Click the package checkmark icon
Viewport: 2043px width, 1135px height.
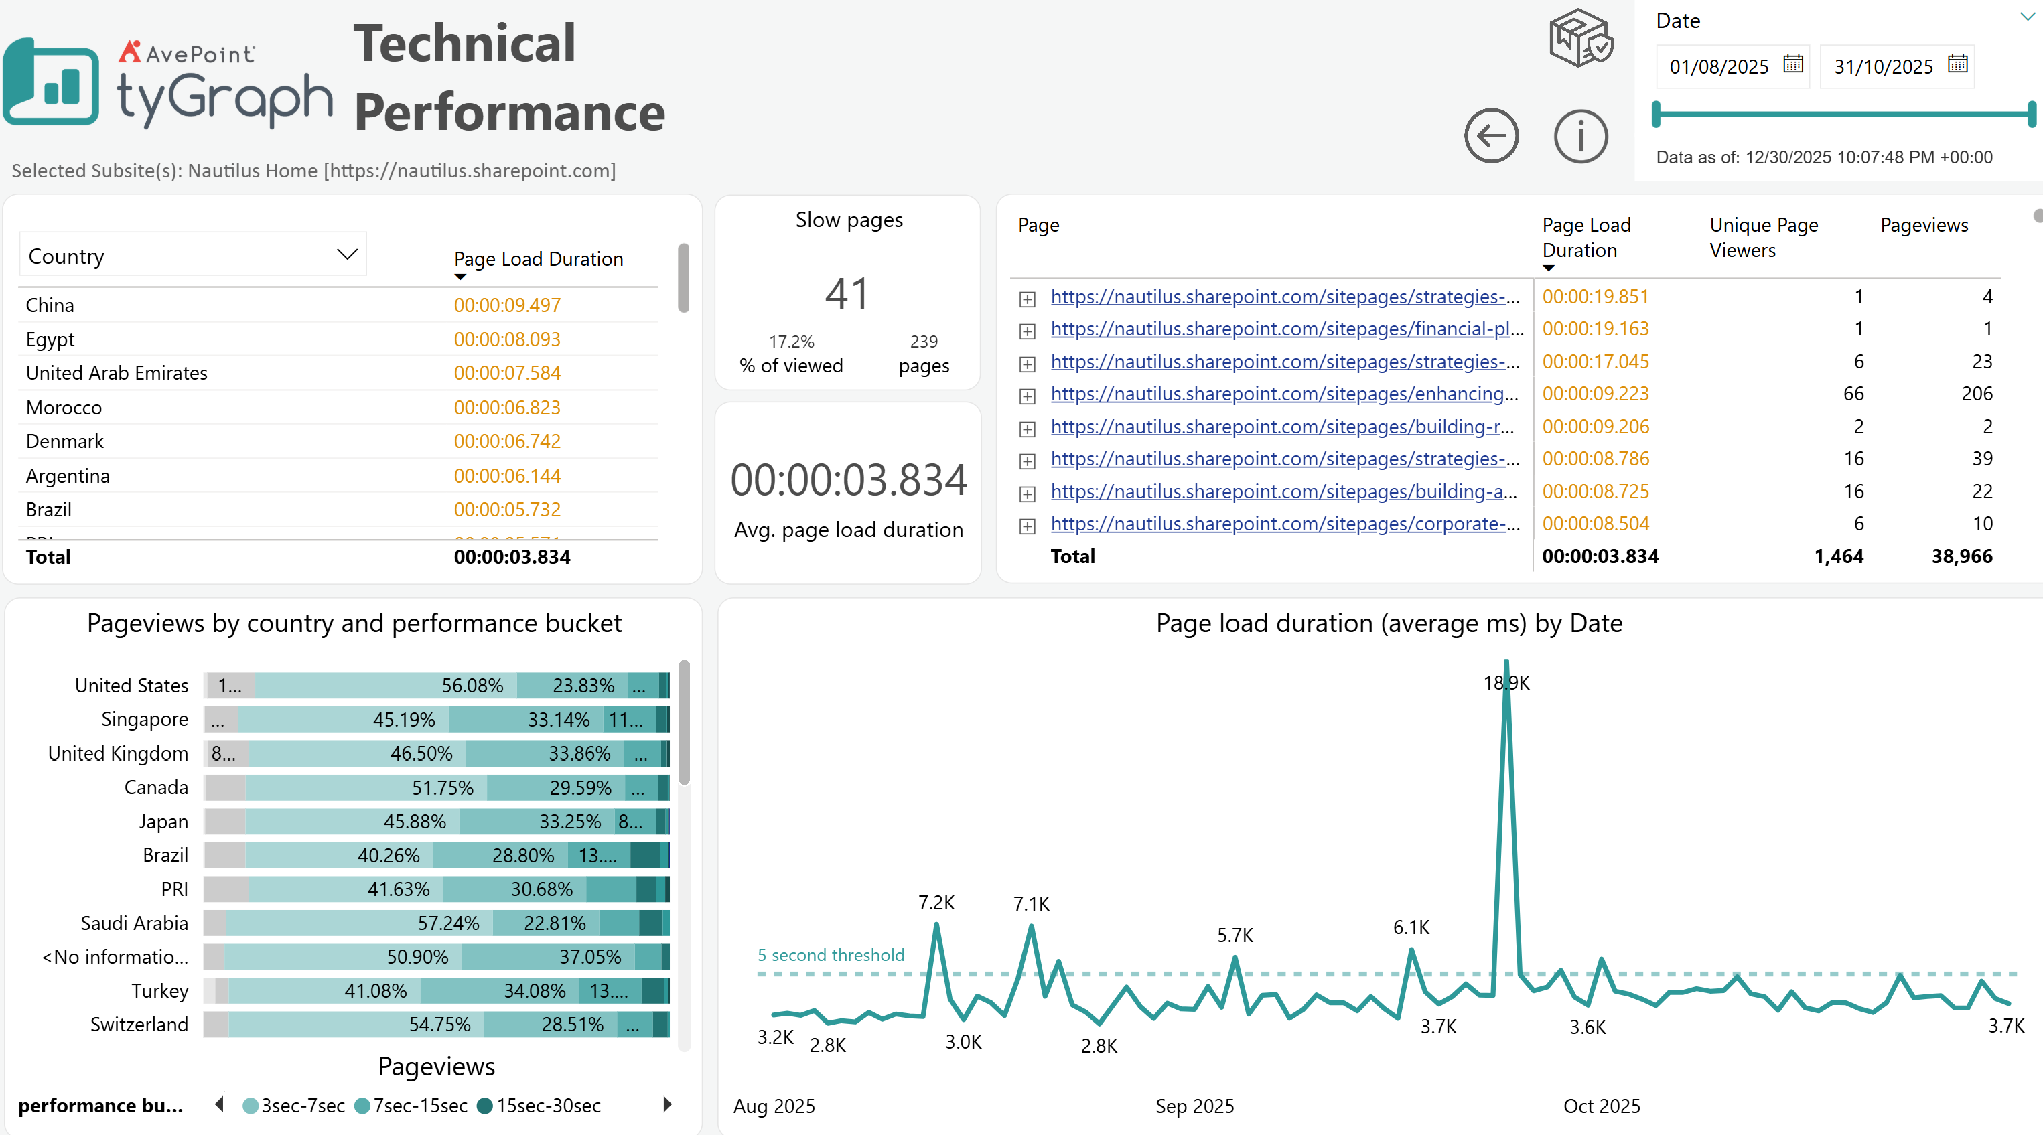click(x=1581, y=38)
